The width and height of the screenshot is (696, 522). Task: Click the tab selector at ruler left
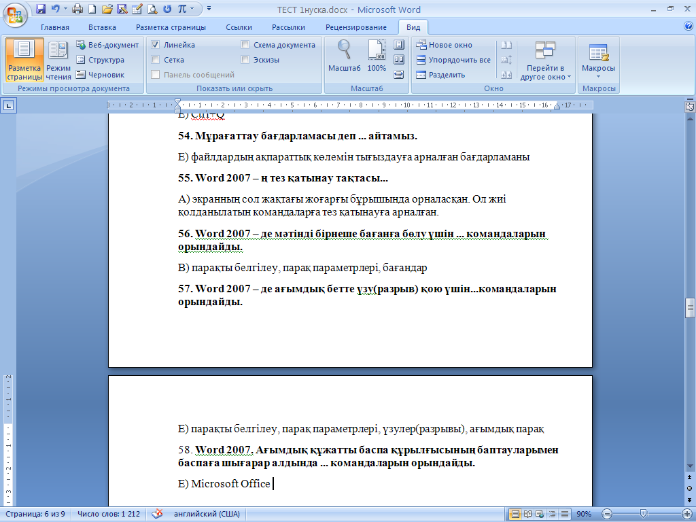(9, 105)
